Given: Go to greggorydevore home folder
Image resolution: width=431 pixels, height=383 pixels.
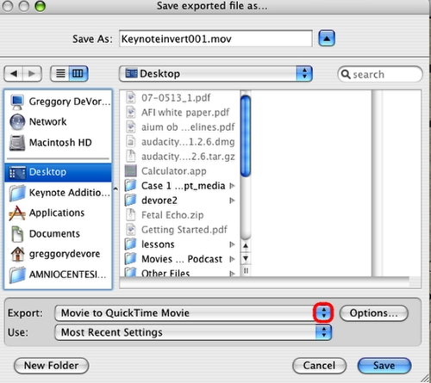Looking at the screenshot, I should [x=58, y=254].
